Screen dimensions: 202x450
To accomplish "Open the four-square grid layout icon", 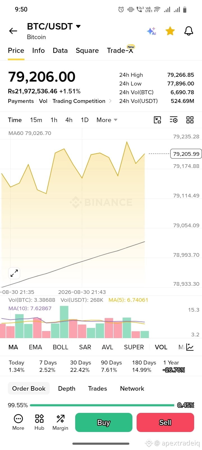I will click(x=190, y=120).
